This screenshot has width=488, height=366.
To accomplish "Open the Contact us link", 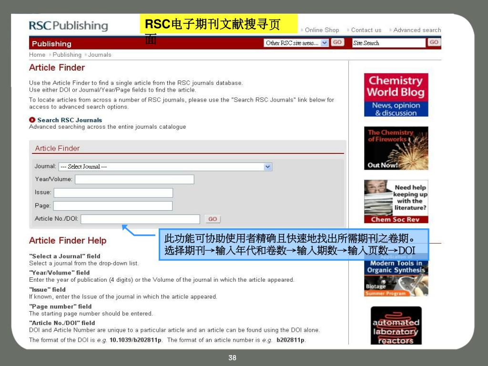I will click(366, 30).
